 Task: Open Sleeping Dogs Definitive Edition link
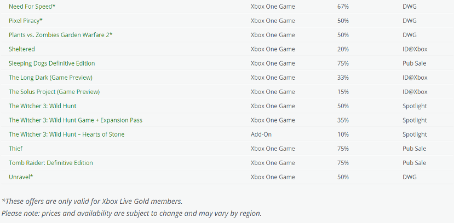(x=51, y=63)
